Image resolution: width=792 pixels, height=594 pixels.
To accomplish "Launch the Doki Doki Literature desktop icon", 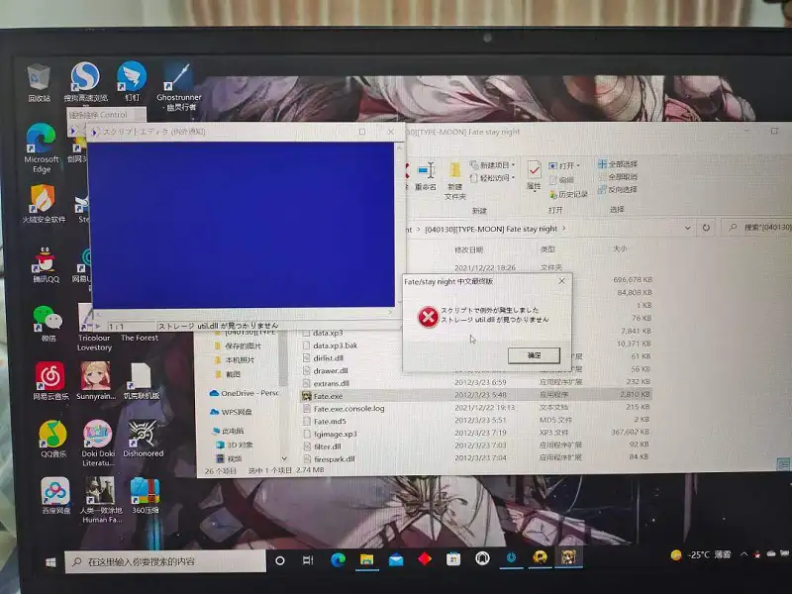I will pyautogui.click(x=98, y=443).
